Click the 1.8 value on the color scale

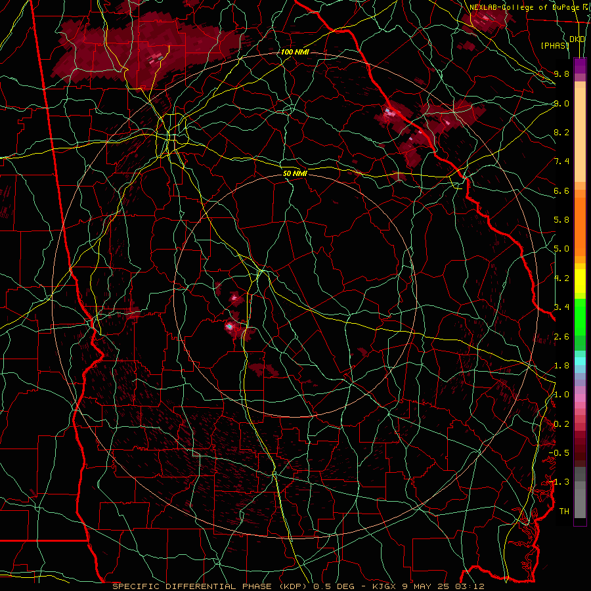point(561,366)
